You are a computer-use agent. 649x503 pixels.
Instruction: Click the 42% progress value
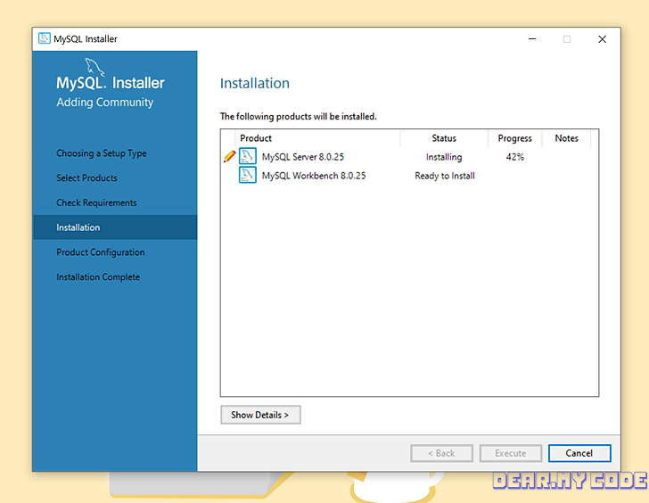515,157
